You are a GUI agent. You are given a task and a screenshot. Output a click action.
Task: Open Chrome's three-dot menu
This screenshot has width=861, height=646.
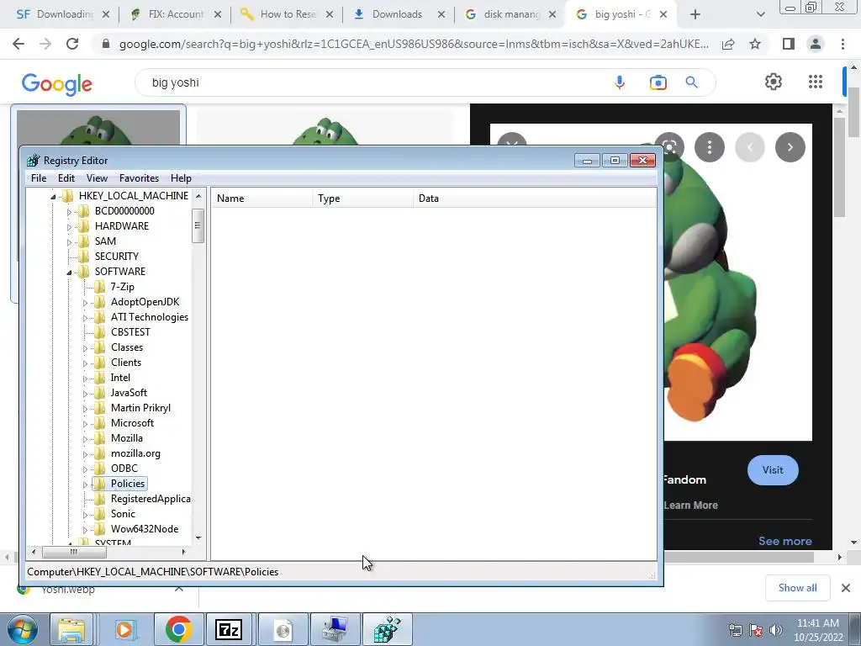pos(843,44)
